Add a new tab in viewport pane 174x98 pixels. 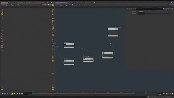[x=47, y=3]
